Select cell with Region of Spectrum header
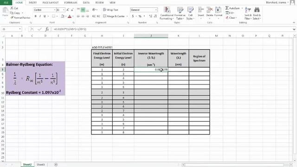Screen dimensions: 297x167 click(199, 58)
